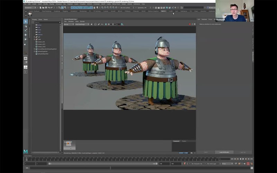The height and width of the screenshot is (173, 277).
Task: Jump to end of playback range
Action: [251, 159]
